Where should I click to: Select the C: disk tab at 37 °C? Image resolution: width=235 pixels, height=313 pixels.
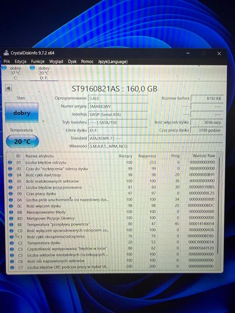(13, 73)
